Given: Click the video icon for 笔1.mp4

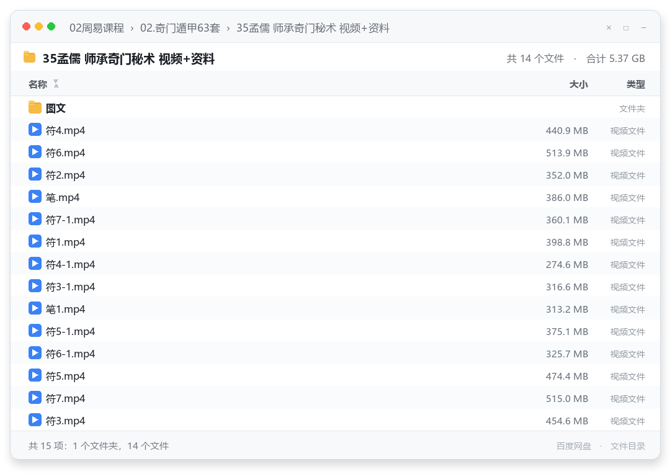Looking at the screenshot, I should coord(35,308).
